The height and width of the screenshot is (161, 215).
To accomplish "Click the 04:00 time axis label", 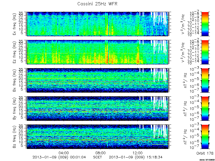I will coord(64,153).
